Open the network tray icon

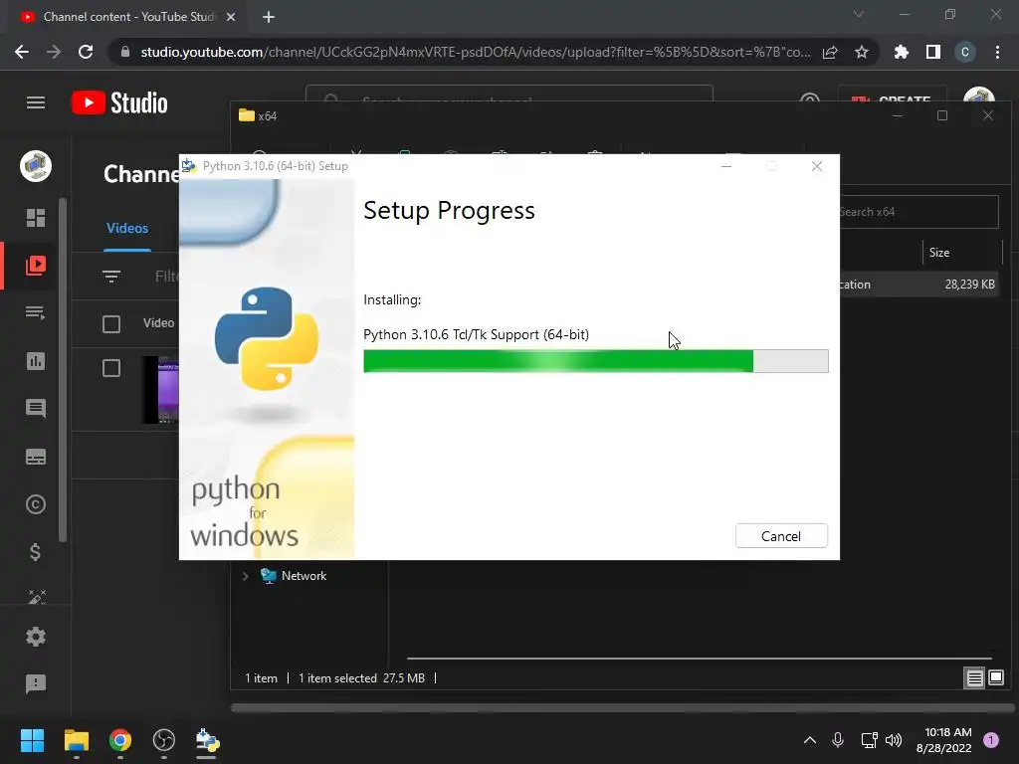[x=869, y=740]
